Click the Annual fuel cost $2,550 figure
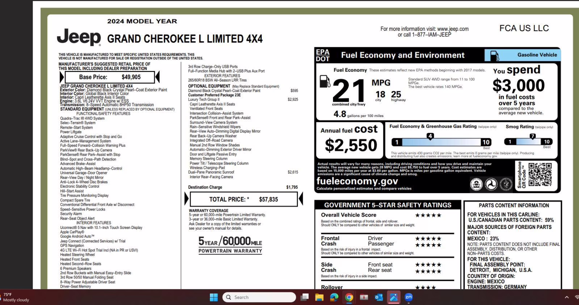 (x=351, y=145)
